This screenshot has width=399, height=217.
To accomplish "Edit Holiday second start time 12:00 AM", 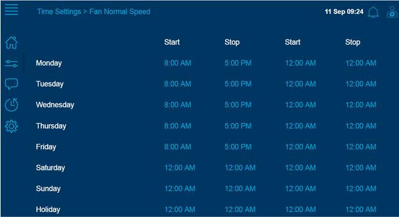I will [x=301, y=209].
